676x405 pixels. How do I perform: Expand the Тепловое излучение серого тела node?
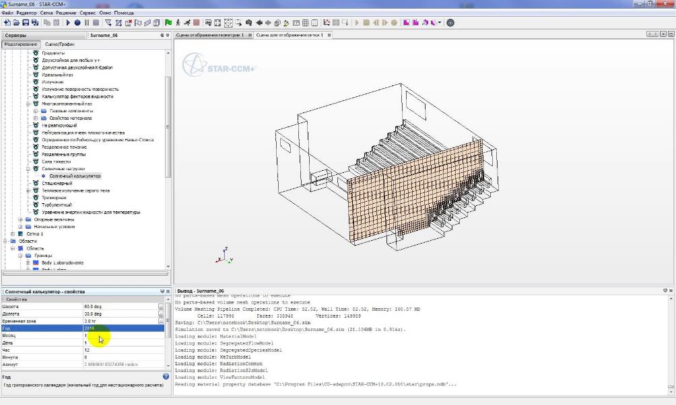coord(28,190)
